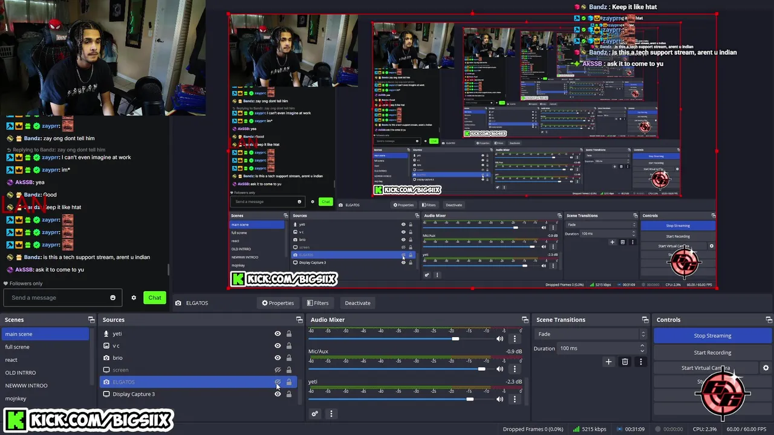Pop out the Scene Transitions dock
Screen dimensions: 774x435
646,320
